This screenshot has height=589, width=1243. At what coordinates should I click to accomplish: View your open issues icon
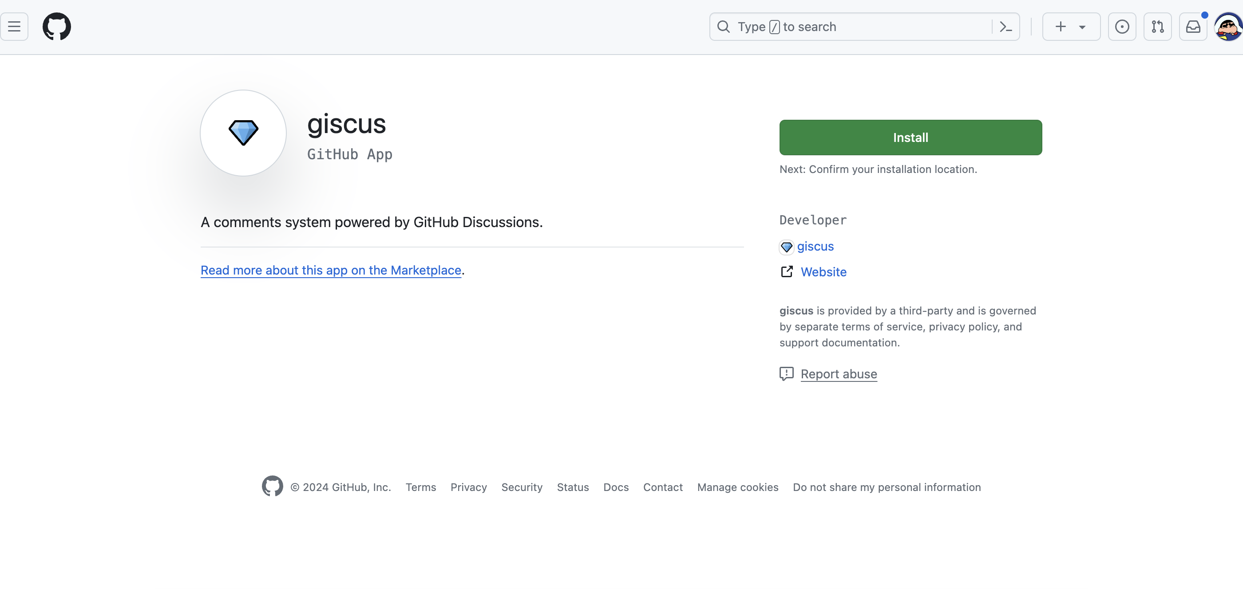point(1122,27)
